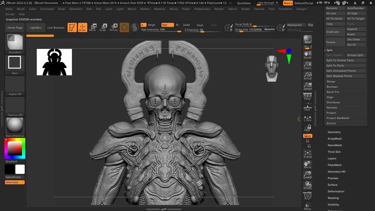Toggle the Floor grid
This screenshot has height=211, width=375.
coord(307,107)
